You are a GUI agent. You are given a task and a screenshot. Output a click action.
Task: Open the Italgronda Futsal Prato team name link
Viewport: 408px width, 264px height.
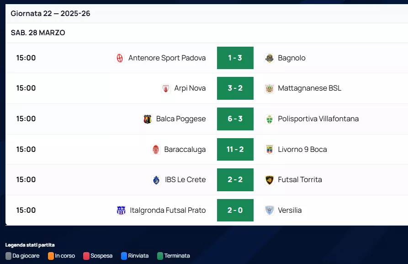[168, 210]
